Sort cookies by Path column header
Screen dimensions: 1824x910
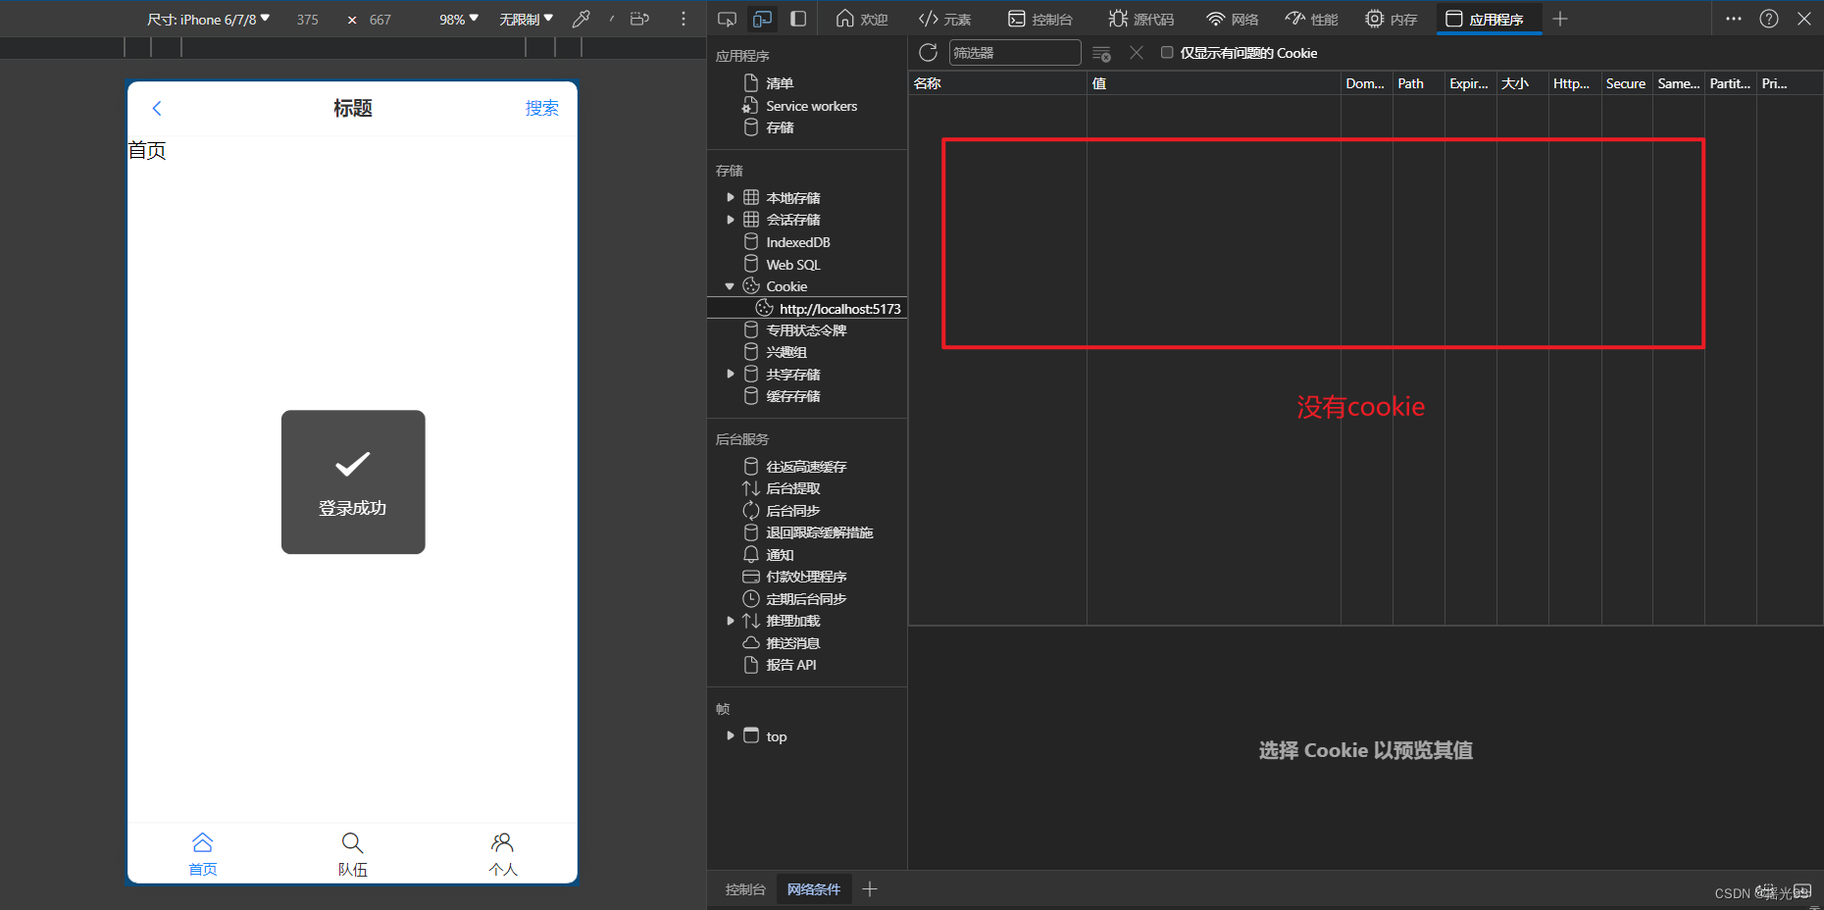(1419, 83)
